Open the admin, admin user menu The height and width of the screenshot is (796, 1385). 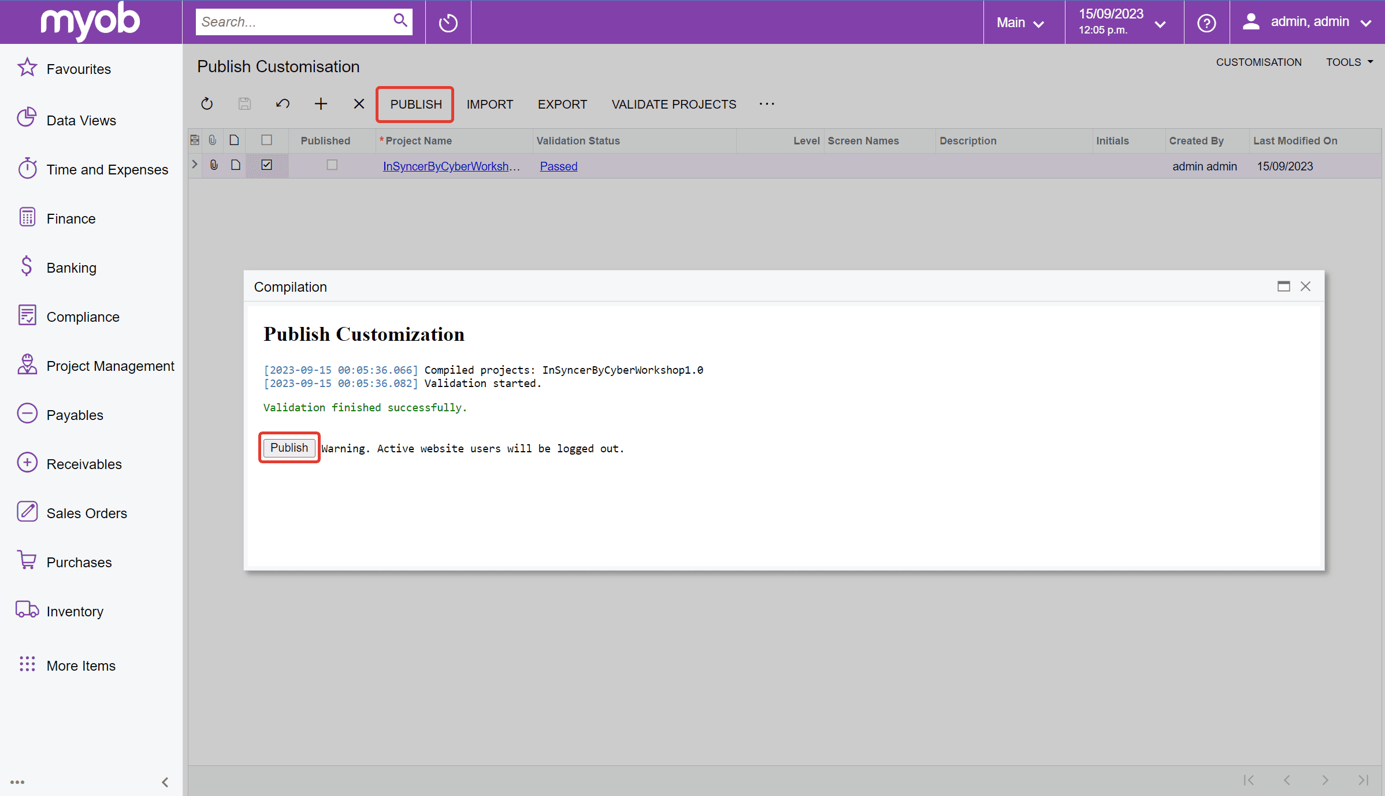click(x=1307, y=23)
